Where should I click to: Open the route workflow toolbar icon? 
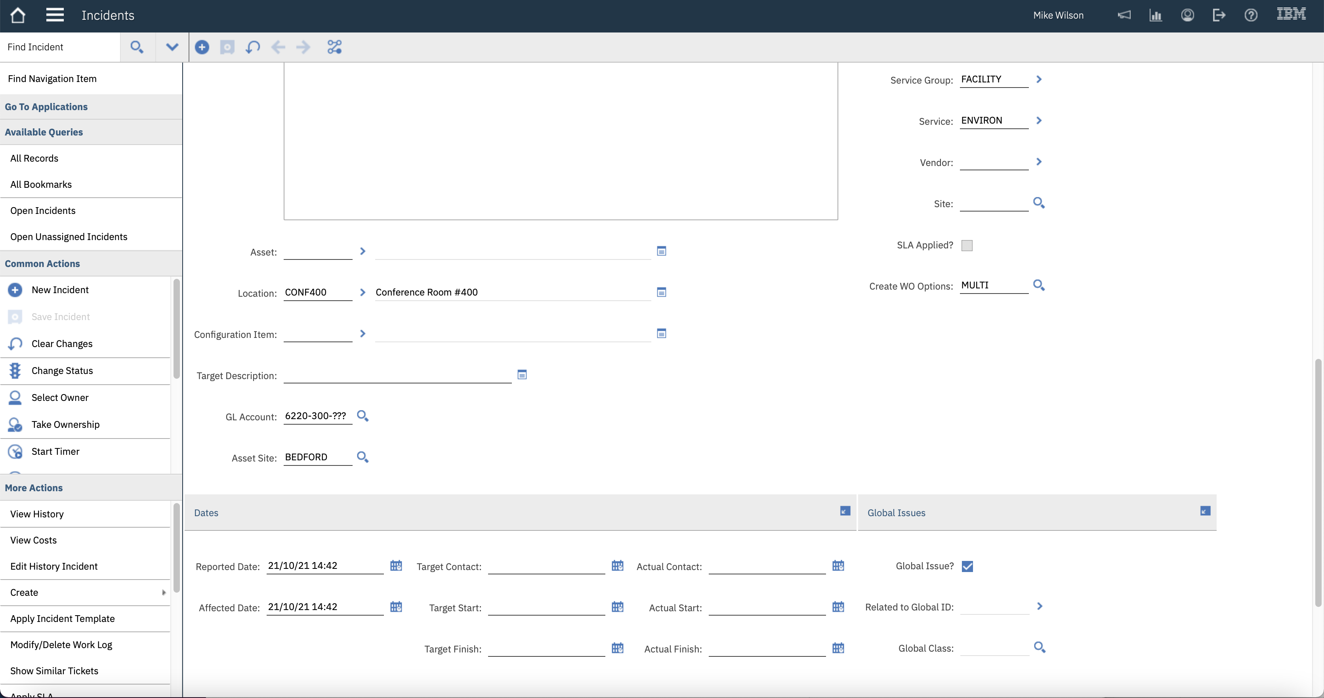[x=334, y=47]
